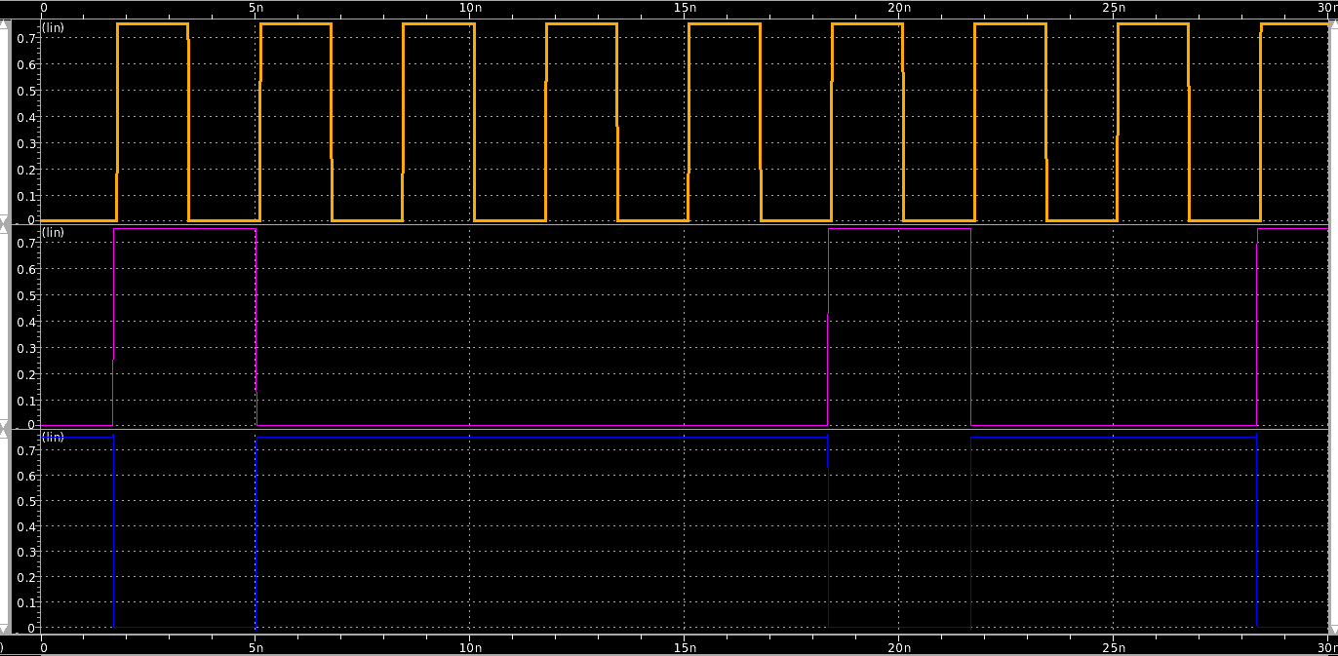This screenshot has width=1338, height=656.
Task: Click the 0.2 label on the magenta panel's y-axis
Action: [26, 374]
